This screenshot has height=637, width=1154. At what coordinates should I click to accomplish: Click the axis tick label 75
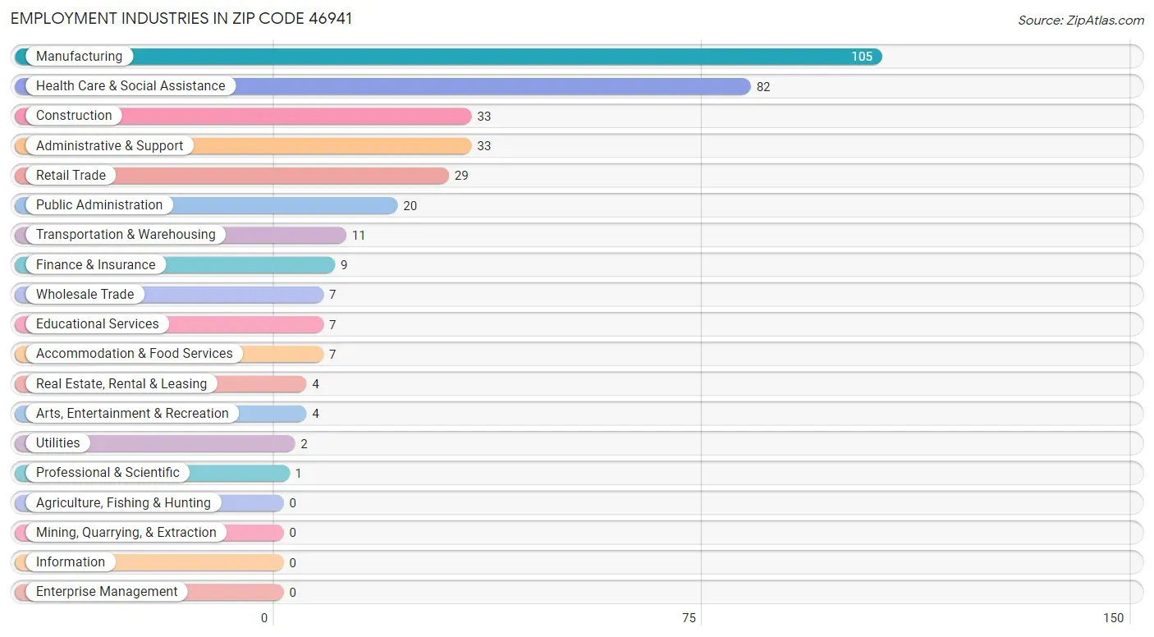tap(689, 618)
